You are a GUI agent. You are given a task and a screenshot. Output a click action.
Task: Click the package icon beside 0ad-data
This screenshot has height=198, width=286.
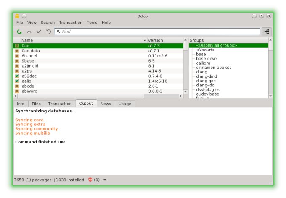click(17, 51)
